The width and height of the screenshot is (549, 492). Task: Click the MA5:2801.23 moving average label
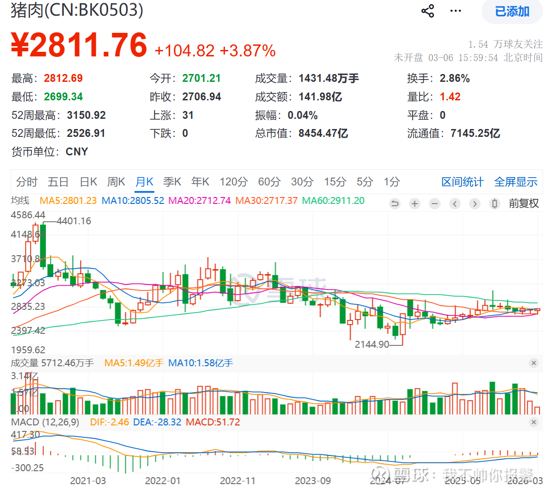pos(68,201)
